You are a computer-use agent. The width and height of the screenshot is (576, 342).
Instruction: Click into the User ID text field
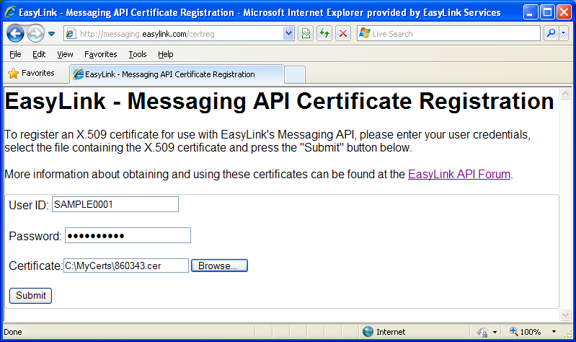(115, 204)
